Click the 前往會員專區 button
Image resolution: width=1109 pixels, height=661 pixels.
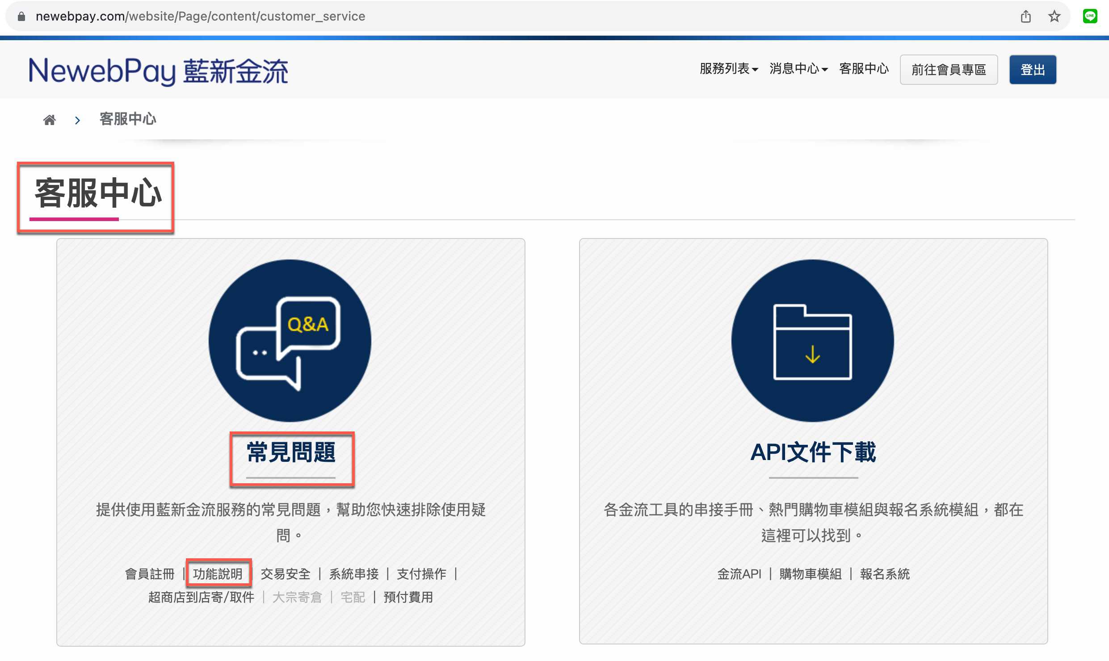coord(949,70)
